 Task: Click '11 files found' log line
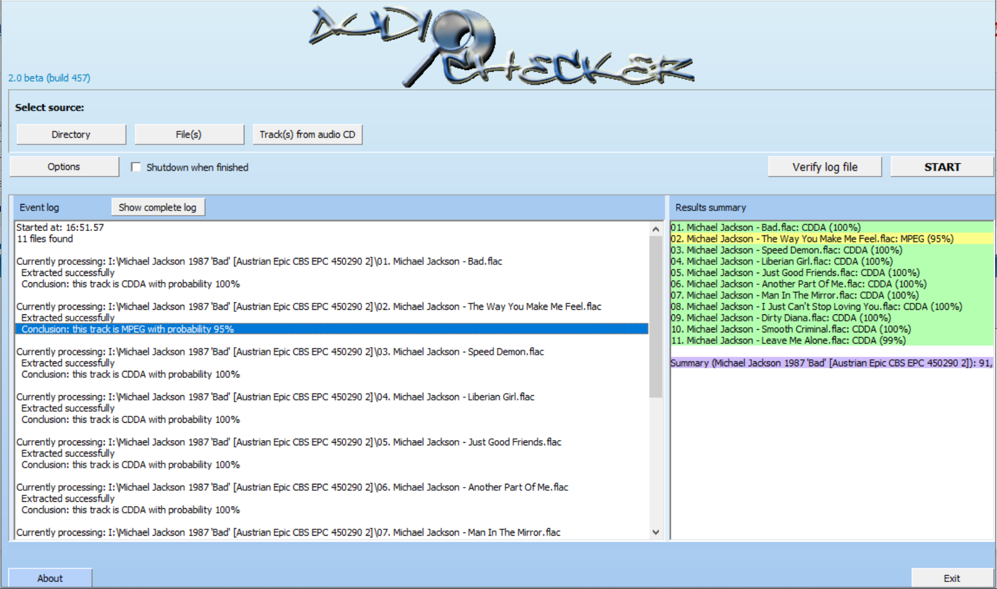click(x=45, y=239)
